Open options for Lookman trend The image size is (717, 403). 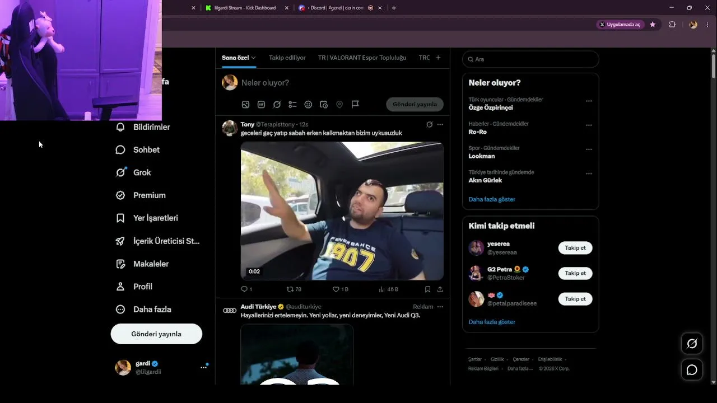tap(589, 149)
